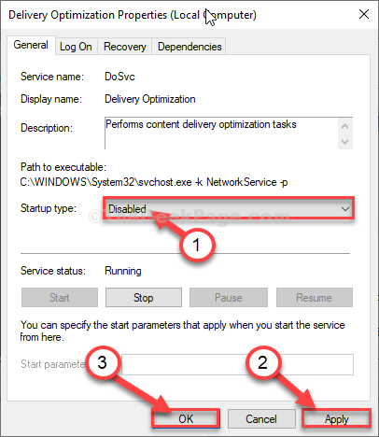Click the description box up-arrow
This screenshot has height=437, width=379.
point(344,126)
